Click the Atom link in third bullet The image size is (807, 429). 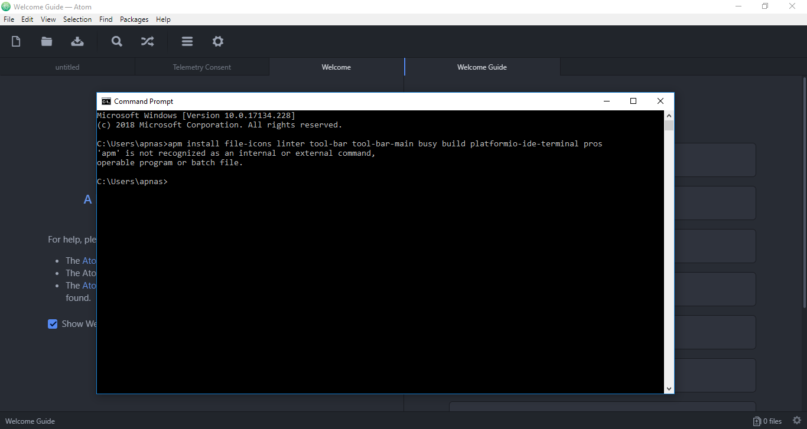pyautogui.click(x=89, y=285)
